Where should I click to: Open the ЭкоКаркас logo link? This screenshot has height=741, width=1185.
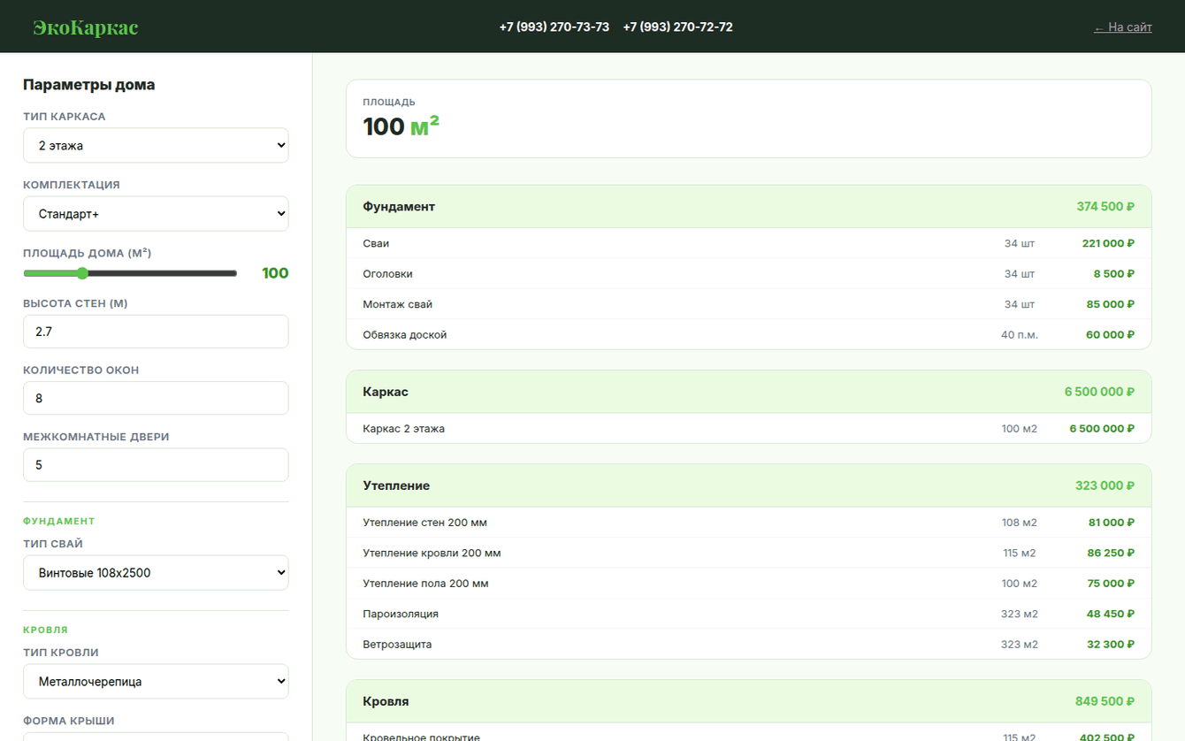86,27
